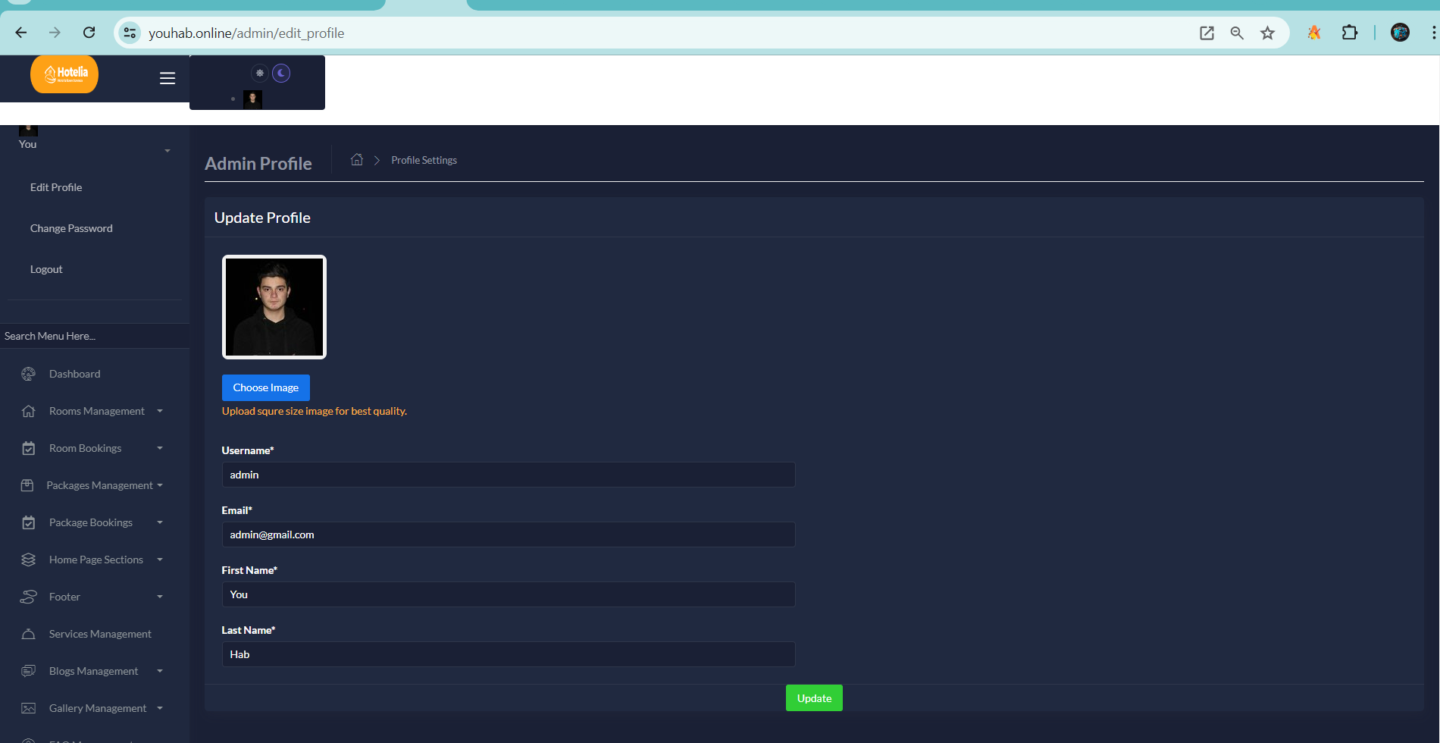Viewport: 1440px width, 743px height.
Task: Expand Gallery Management dropdown arrow
Action: click(160, 708)
